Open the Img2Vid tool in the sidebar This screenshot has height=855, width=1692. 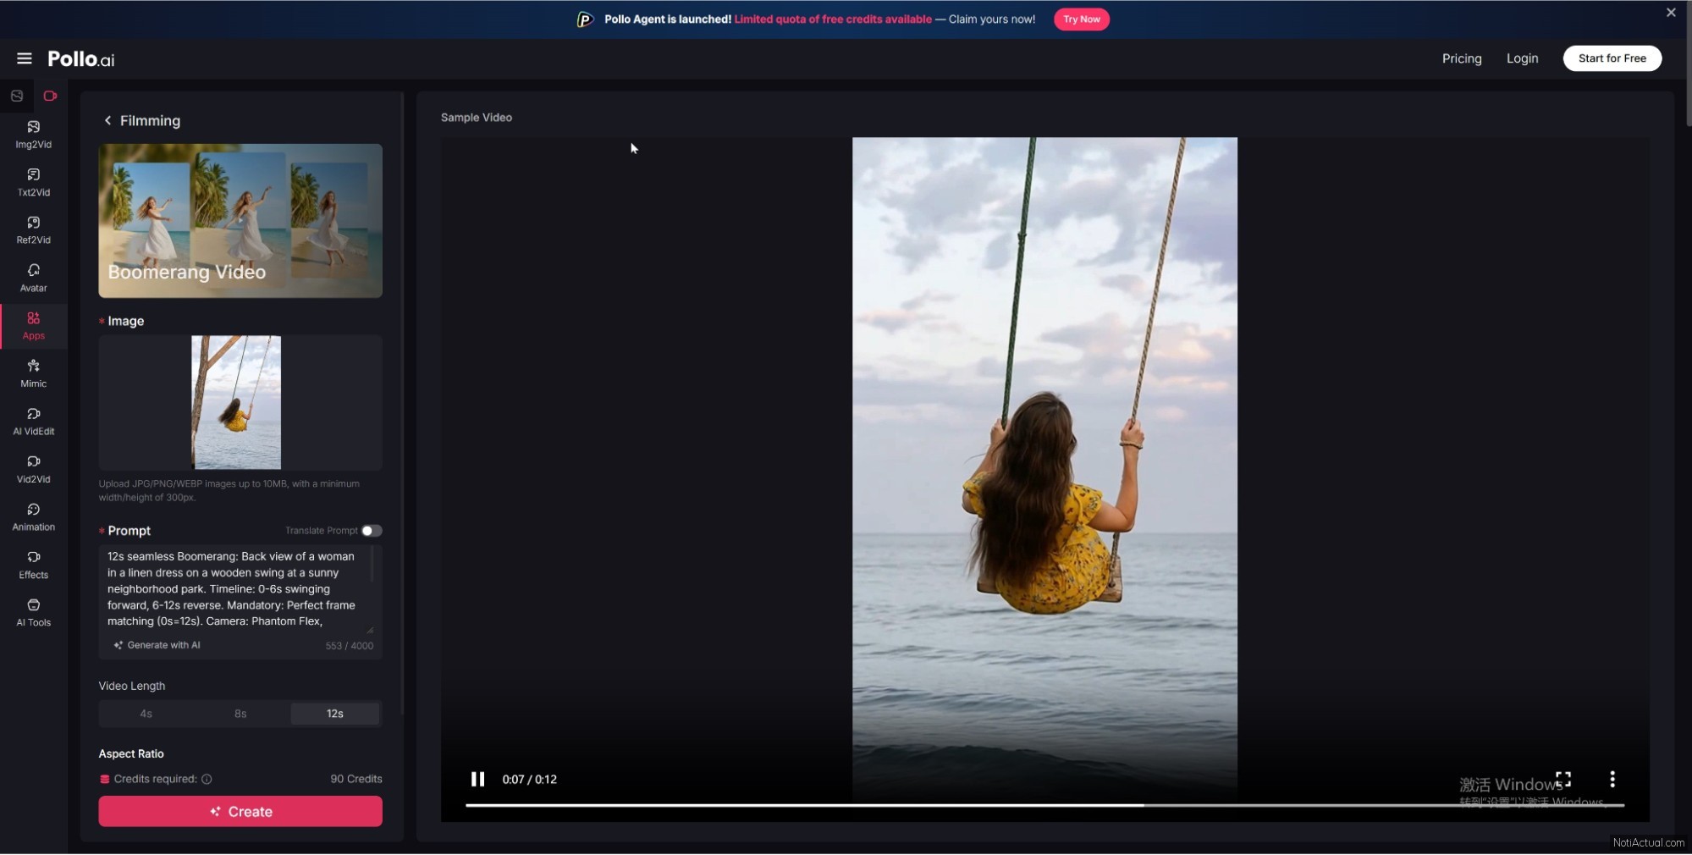point(33,135)
